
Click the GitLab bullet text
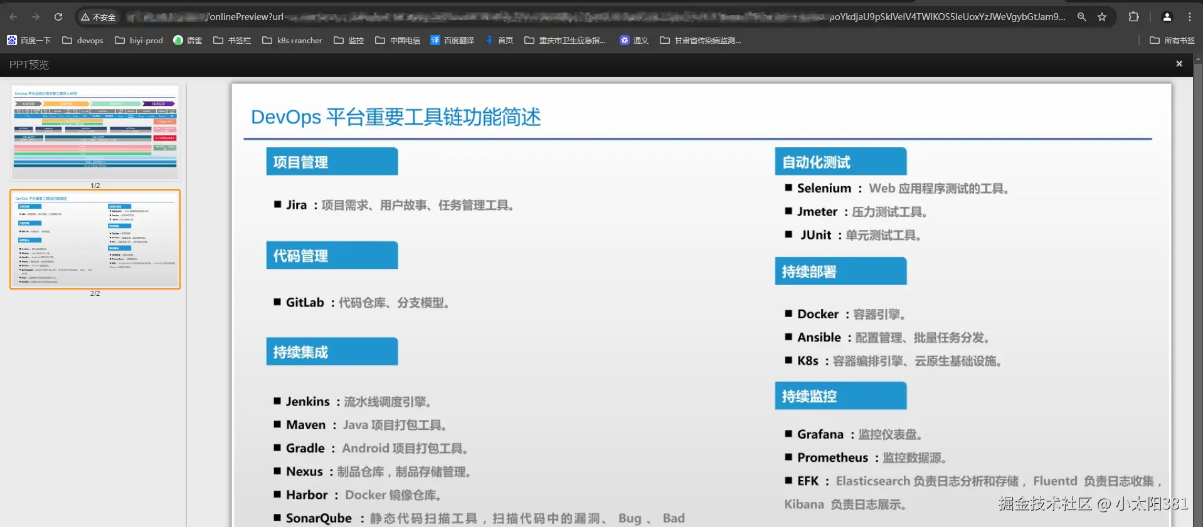click(362, 303)
